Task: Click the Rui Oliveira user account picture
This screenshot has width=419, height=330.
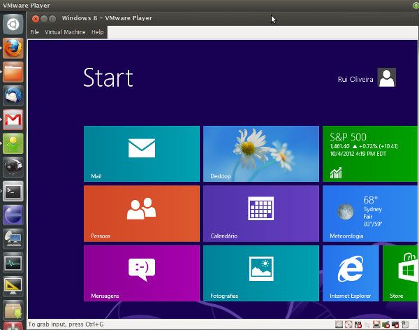Action: coord(386,78)
